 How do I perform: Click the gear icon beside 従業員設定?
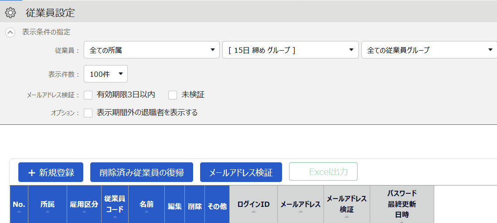[x=10, y=13]
